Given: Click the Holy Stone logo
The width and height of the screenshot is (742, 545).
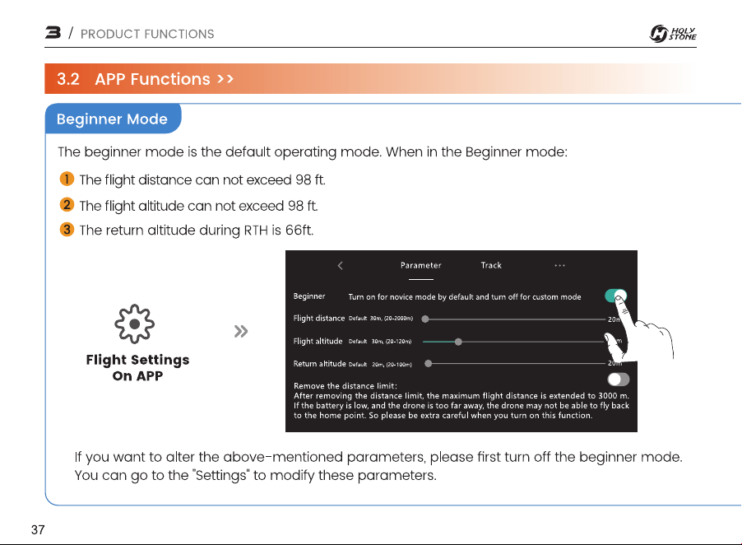Looking at the screenshot, I should 672,34.
